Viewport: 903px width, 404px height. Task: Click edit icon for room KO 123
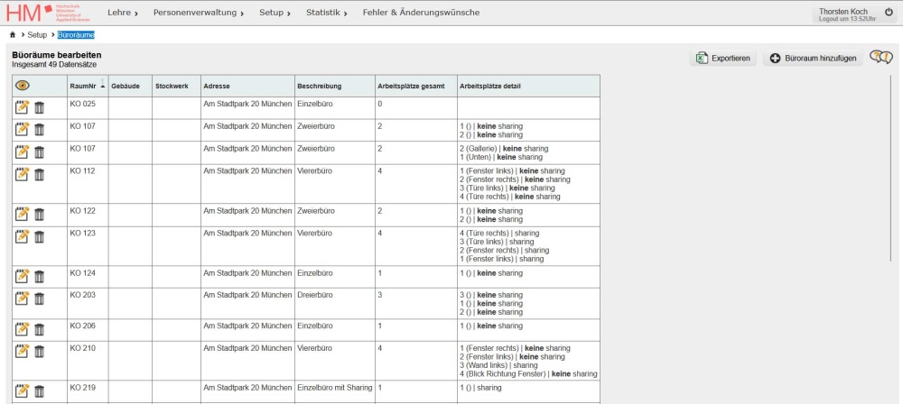[23, 236]
